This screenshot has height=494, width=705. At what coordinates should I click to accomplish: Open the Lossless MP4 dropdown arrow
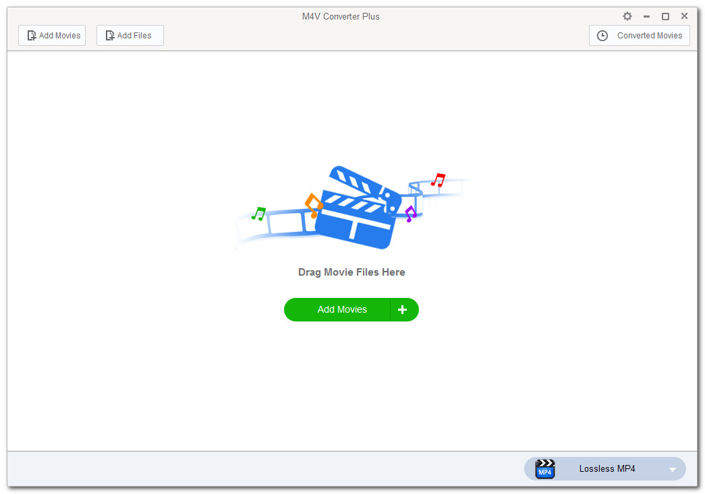672,468
